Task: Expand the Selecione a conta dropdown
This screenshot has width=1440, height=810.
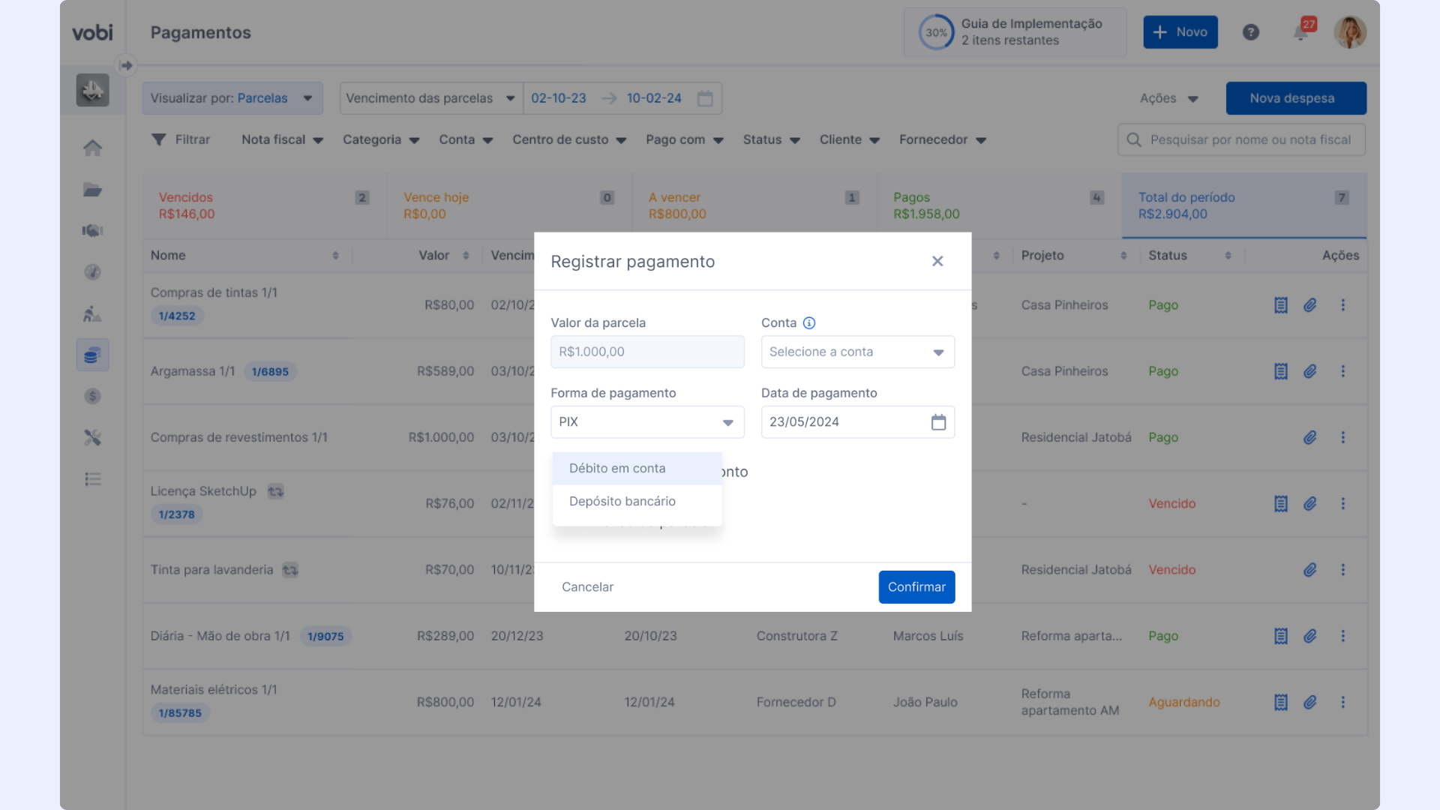Action: point(857,352)
